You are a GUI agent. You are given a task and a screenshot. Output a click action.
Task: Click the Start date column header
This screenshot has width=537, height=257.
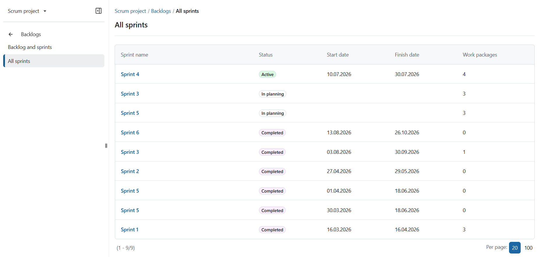tap(338, 55)
